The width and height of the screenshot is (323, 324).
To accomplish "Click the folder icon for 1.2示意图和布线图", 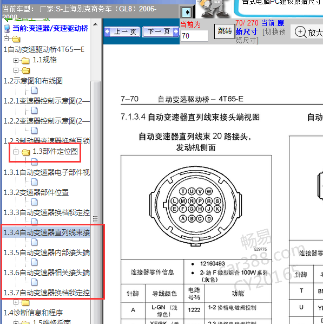I will [25, 70].
